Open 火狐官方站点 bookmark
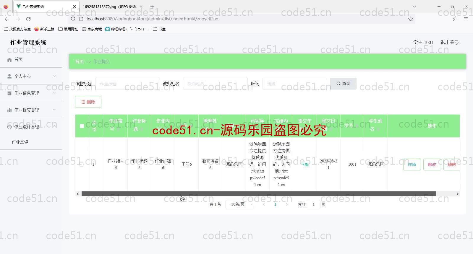 17,29
